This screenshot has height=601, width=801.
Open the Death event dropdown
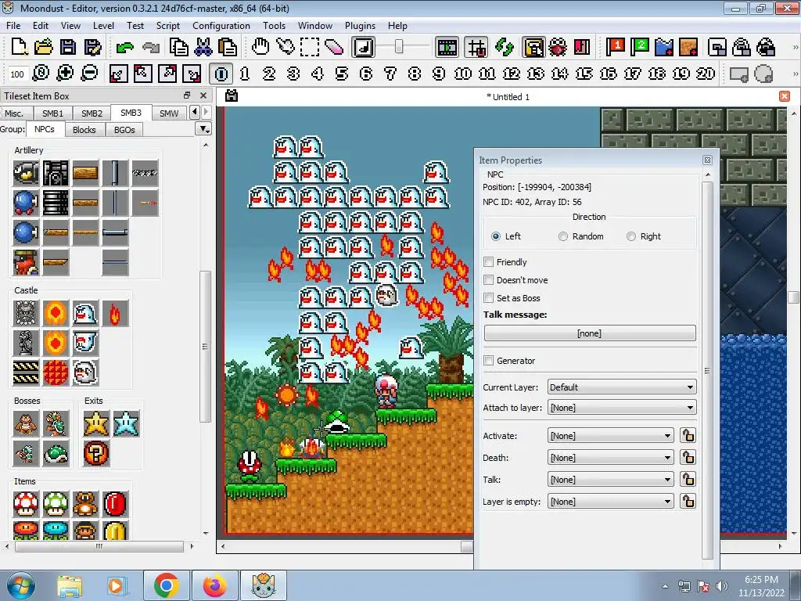click(610, 457)
